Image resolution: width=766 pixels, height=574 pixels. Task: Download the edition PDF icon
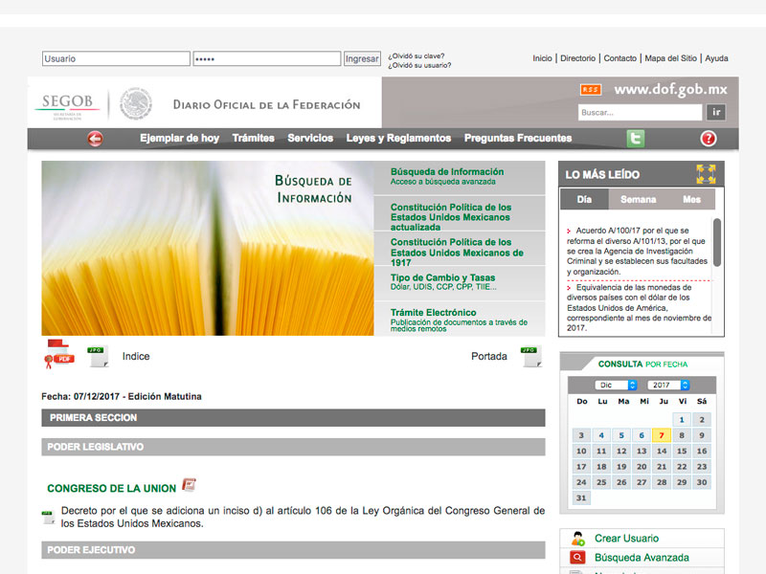pyautogui.click(x=58, y=355)
